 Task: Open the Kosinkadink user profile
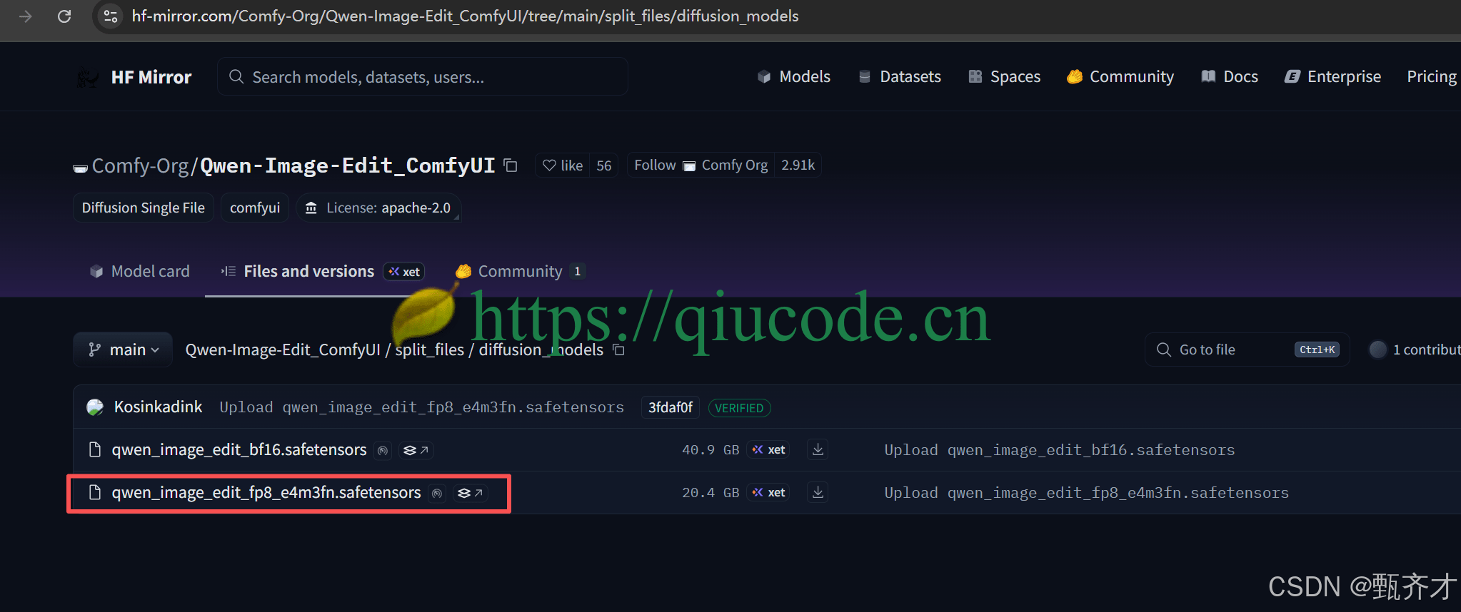click(x=159, y=407)
